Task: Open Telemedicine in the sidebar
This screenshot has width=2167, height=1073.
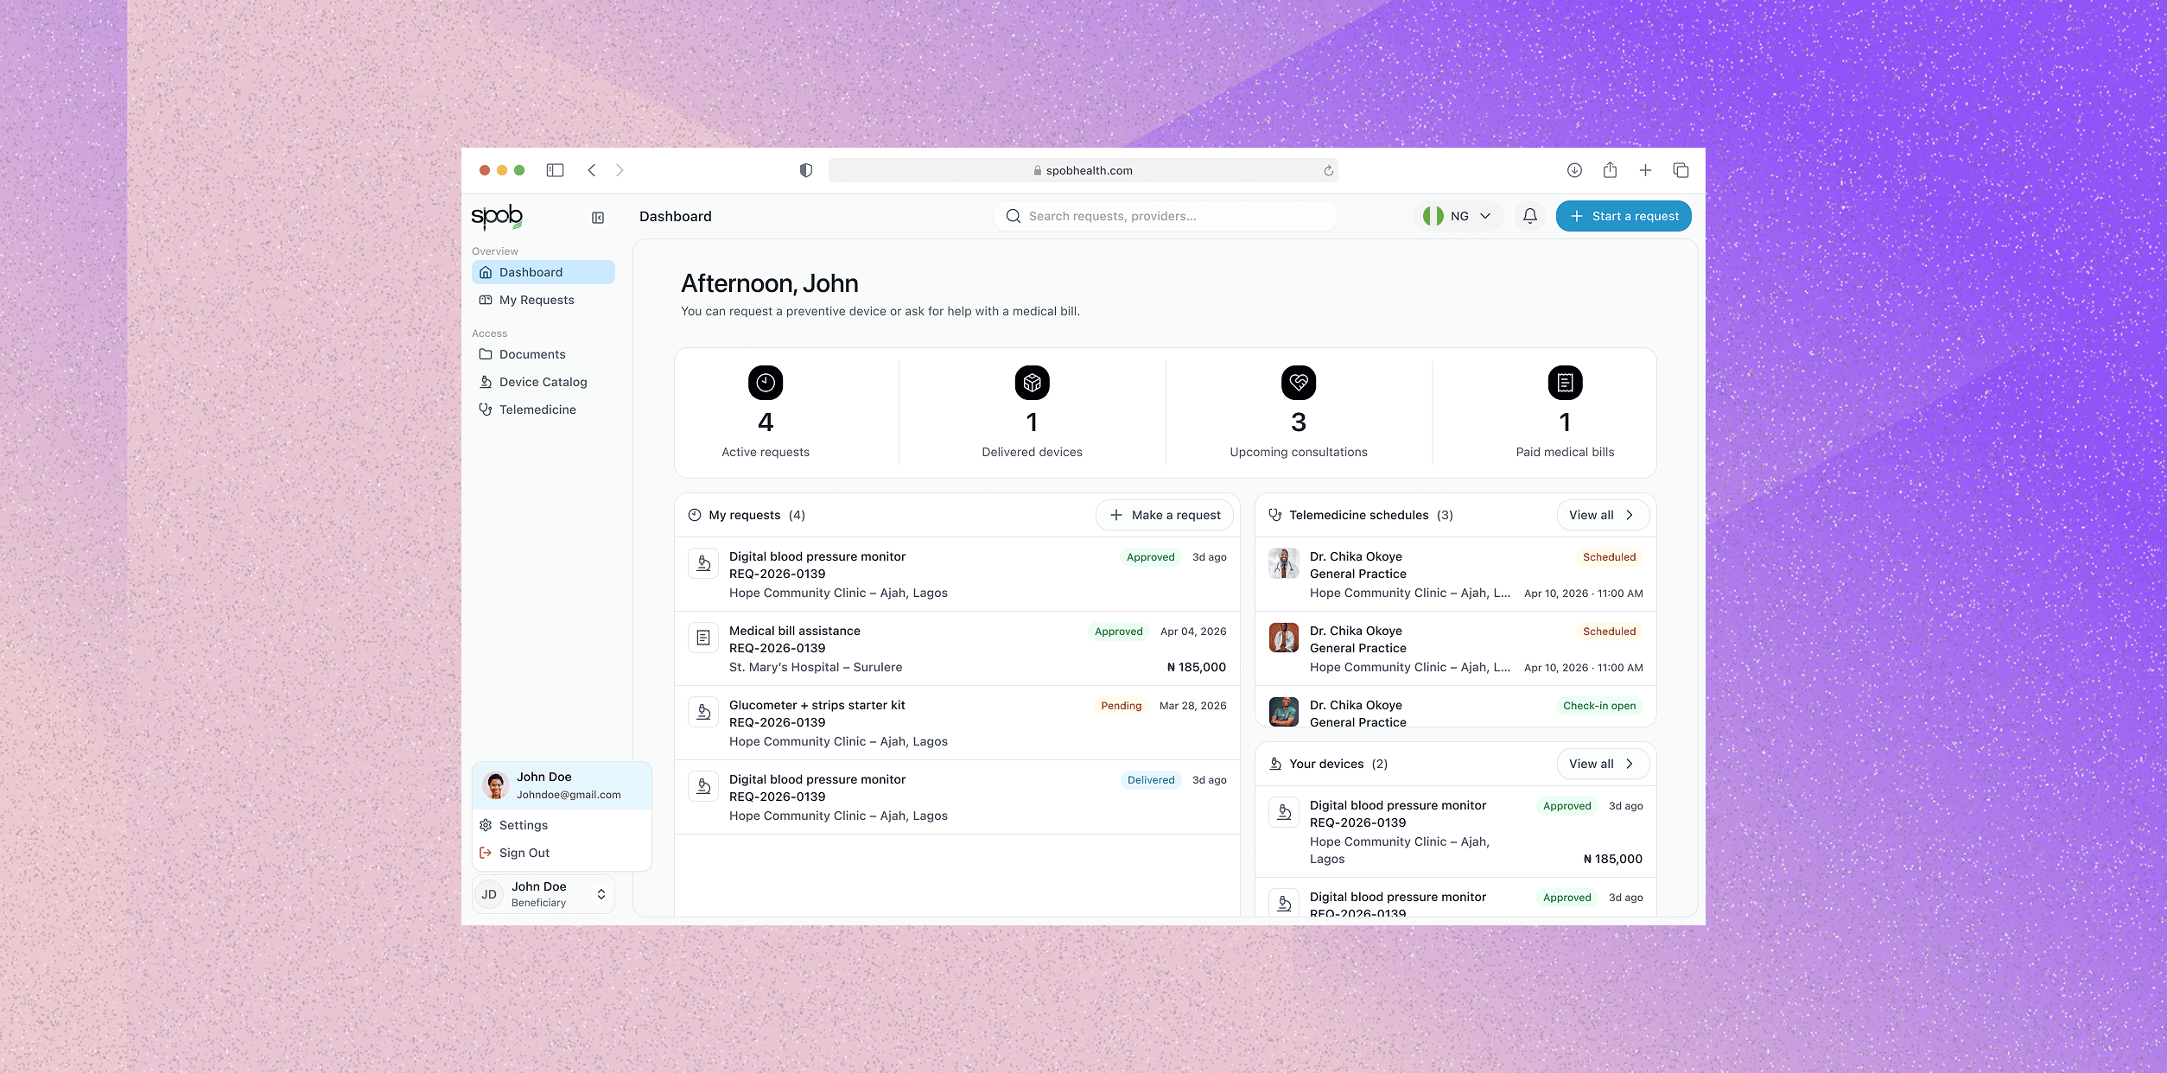Action: pos(543,410)
